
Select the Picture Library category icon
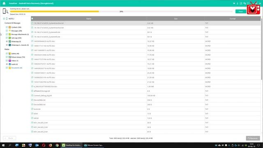click(x=10, y=57)
